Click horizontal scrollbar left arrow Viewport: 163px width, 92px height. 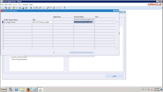[x=54, y=52]
